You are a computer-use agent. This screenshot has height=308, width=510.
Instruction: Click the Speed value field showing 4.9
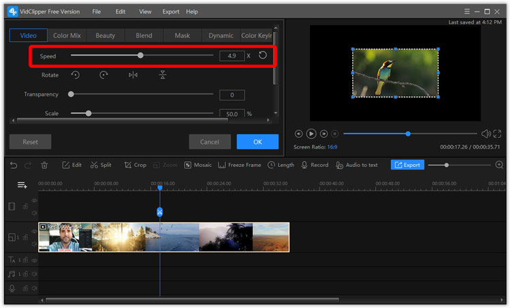coord(232,56)
